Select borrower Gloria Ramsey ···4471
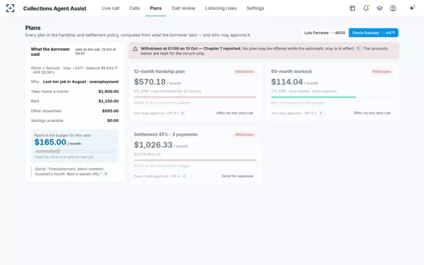The height and width of the screenshot is (265, 424). 373,33
